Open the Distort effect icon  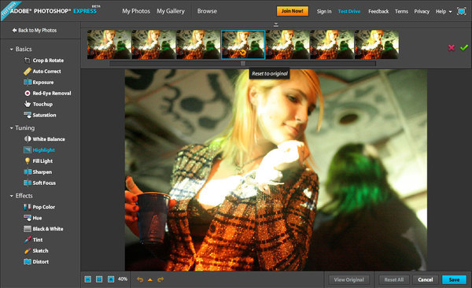[28, 261]
